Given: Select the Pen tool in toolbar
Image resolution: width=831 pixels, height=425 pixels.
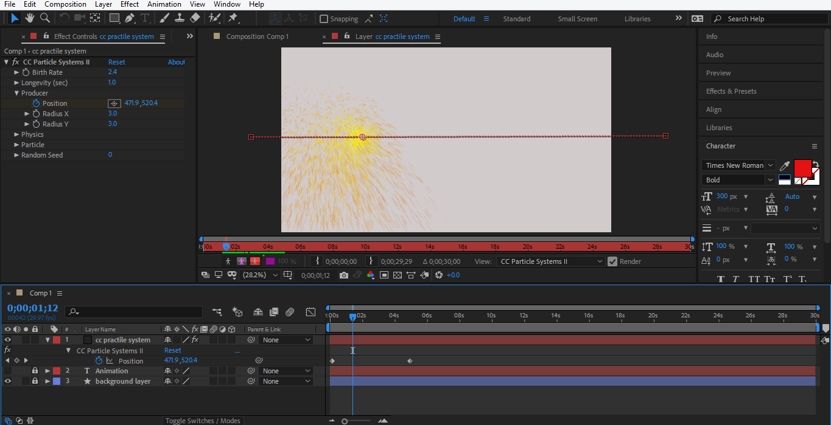Looking at the screenshot, I should click(x=129, y=18).
